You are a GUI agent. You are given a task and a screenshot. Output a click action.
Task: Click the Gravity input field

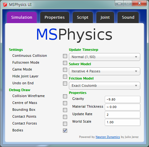(123, 100)
